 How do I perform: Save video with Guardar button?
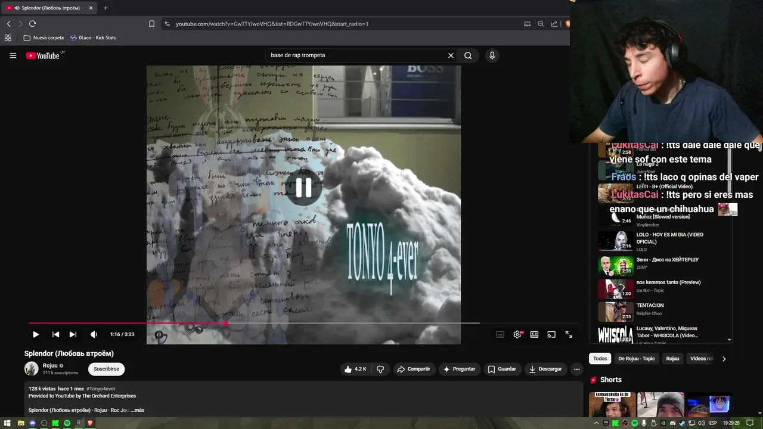click(x=501, y=369)
